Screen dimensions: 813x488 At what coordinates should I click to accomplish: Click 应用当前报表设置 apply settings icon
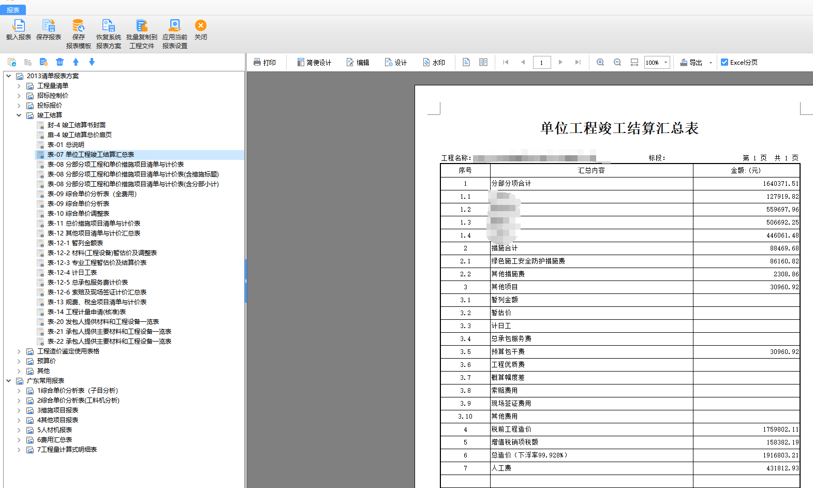(x=175, y=25)
